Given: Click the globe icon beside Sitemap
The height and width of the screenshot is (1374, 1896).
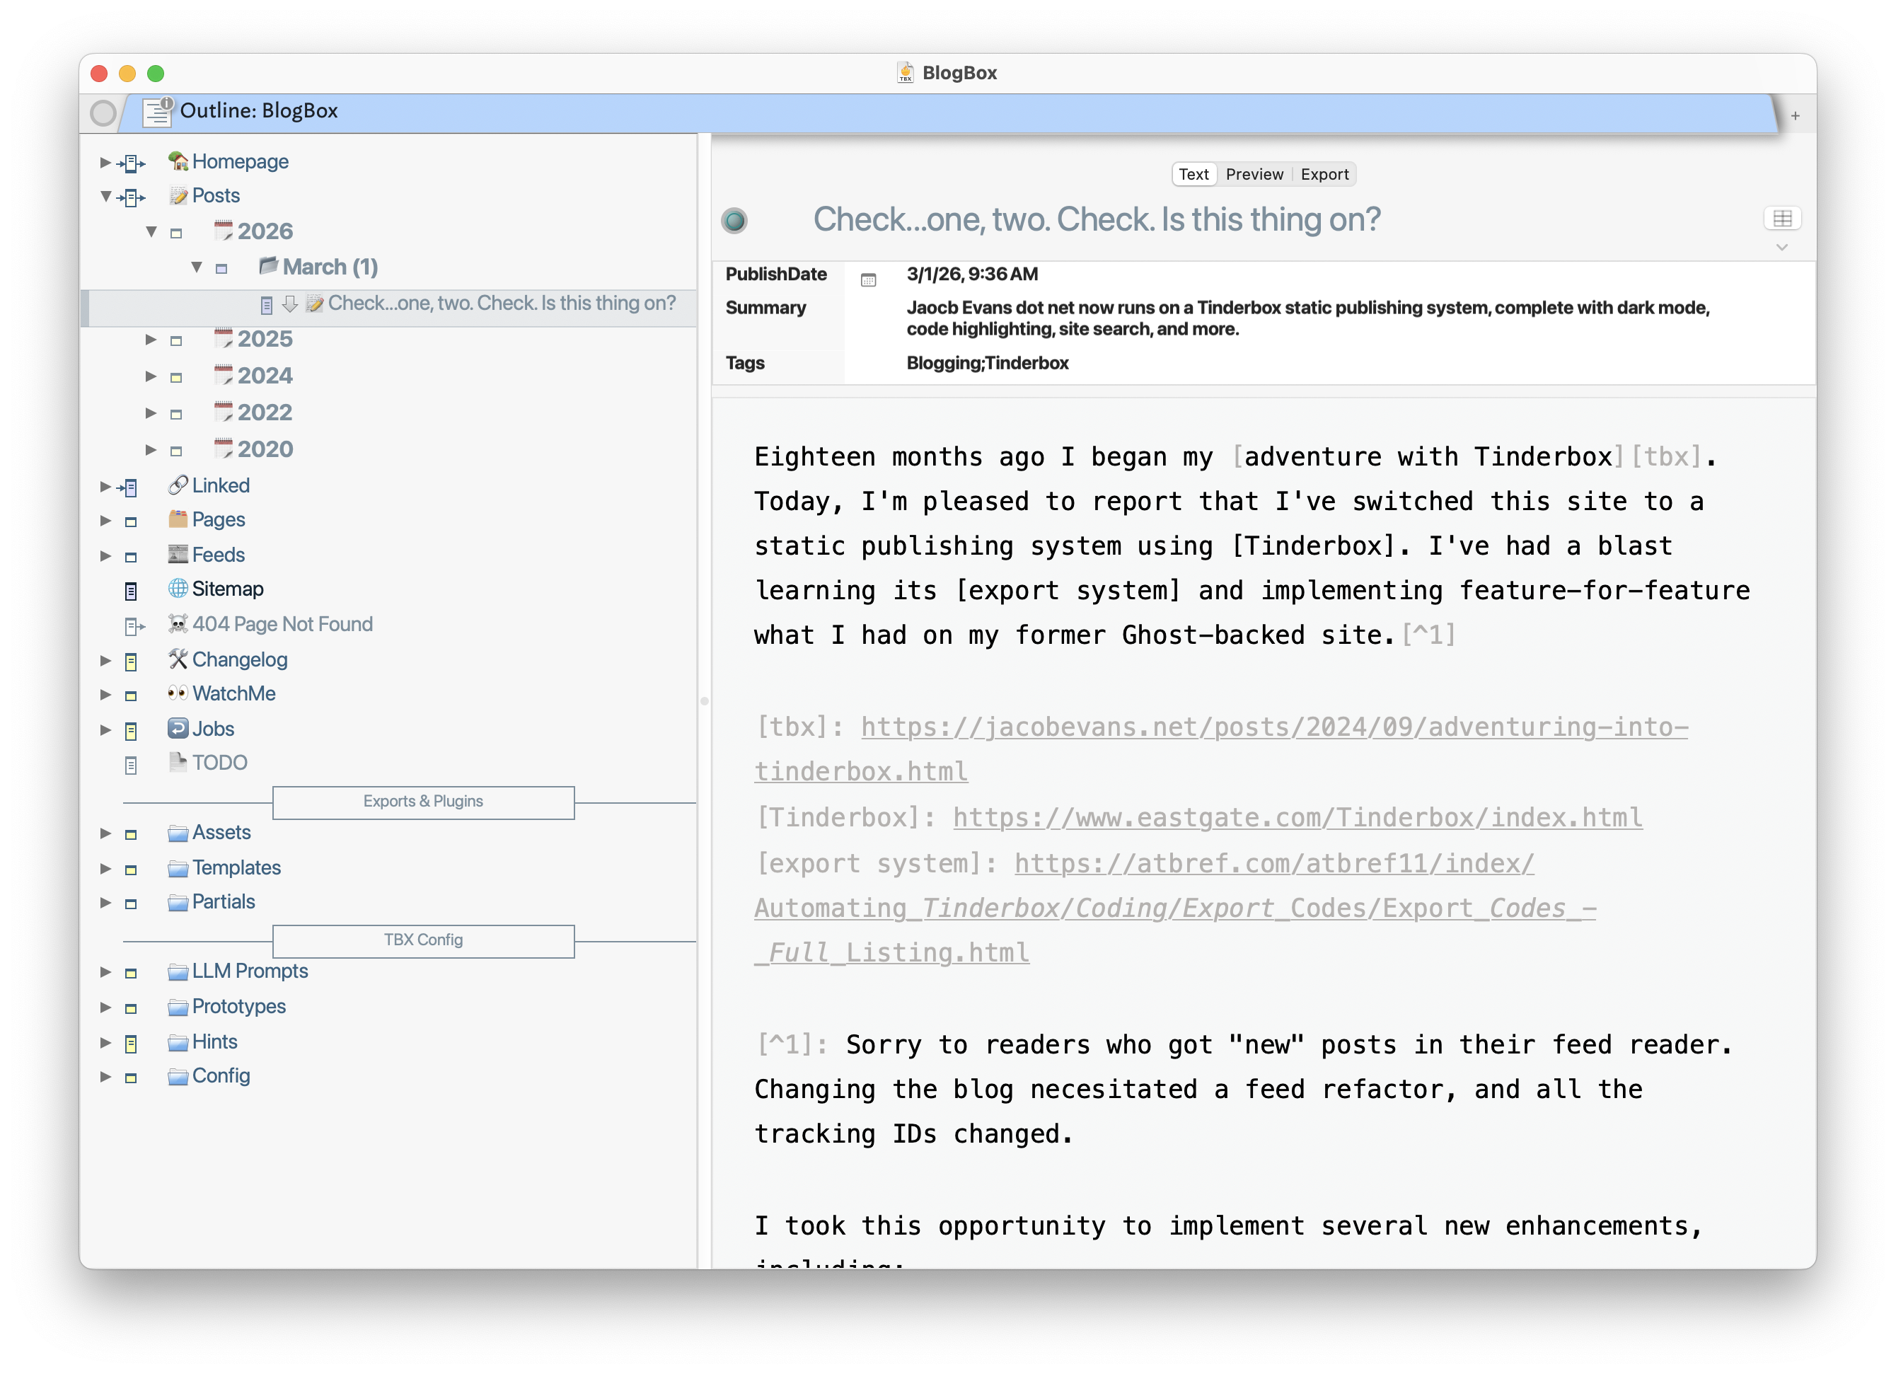Looking at the screenshot, I should (x=178, y=589).
